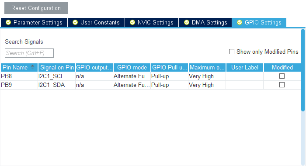Click PB8 Very High speed cell

(207, 76)
